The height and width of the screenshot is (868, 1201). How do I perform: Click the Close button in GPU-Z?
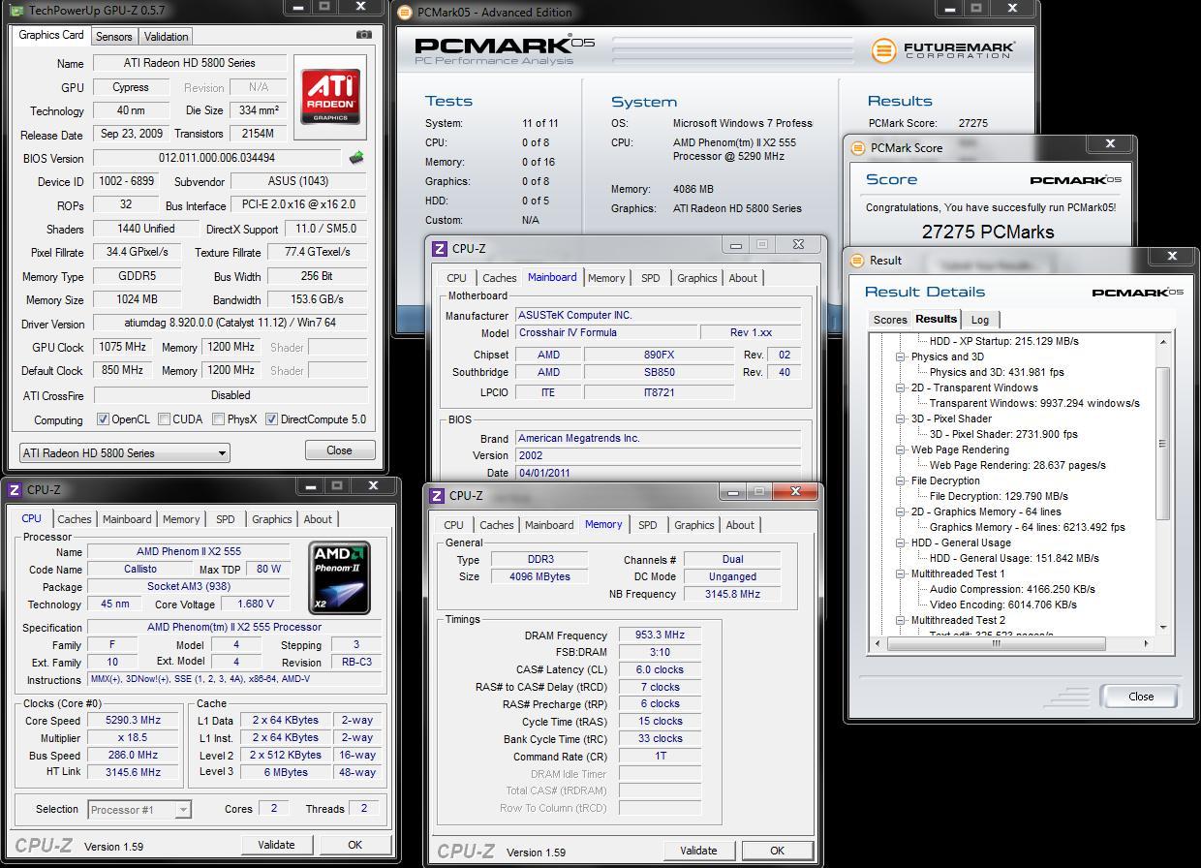pos(339,450)
